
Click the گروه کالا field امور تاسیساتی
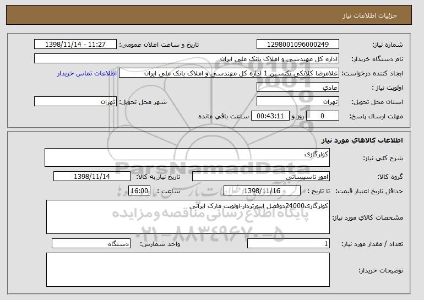click(261, 177)
